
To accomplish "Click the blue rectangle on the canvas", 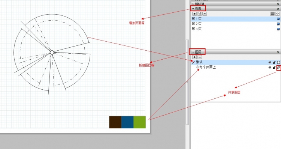I will click(127, 122).
